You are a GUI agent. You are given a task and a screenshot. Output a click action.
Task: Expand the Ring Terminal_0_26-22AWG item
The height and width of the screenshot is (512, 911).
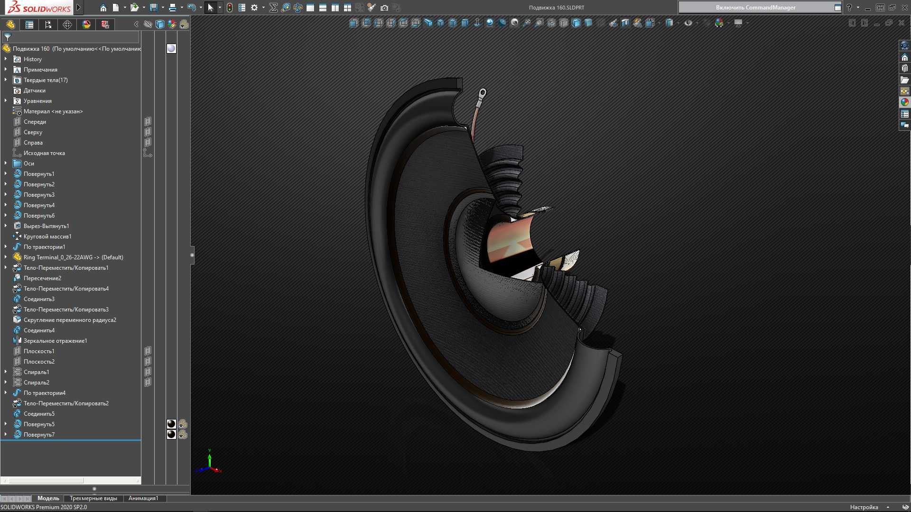(x=6, y=257)
